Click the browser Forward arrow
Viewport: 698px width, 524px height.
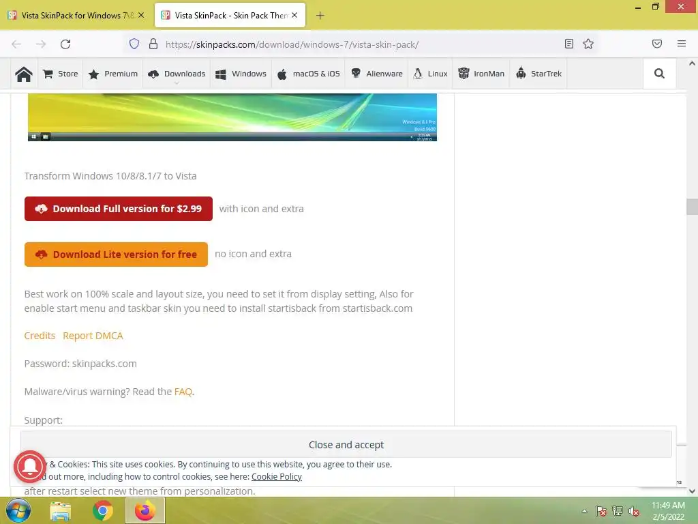pyautogui.click(x=41, y=44)
